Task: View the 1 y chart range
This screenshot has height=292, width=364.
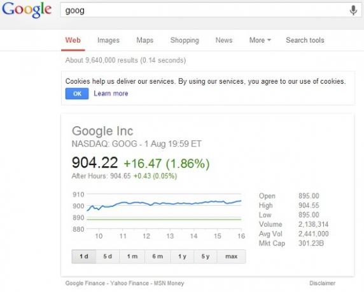Action: point(182,256)
